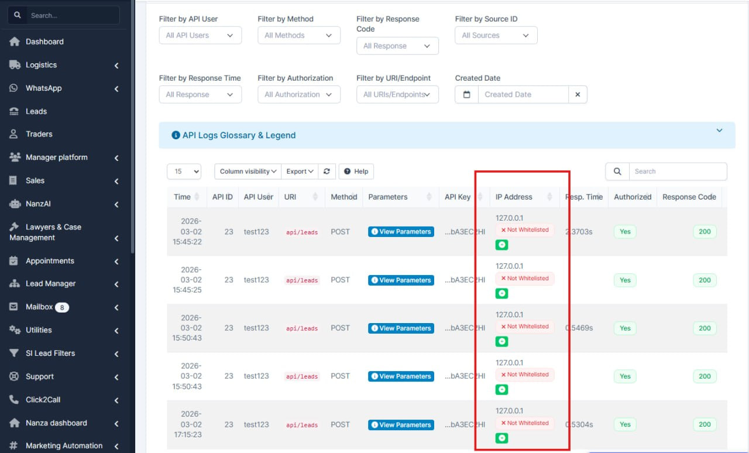Screen dimensions: 749x453
Task: Expand the WhatsApp sidebar menu
Action: click(x=116, y=88)
